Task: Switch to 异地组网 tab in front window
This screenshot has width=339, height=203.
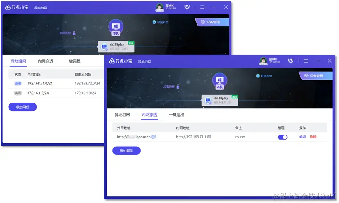Action: (122, 115)
